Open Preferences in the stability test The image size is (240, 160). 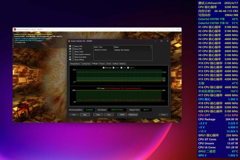click(x=133, y=115)
